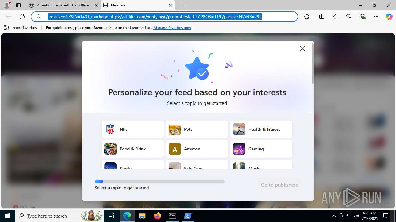Click the Gaming controller icon
Image resolution: width=396 pixels, height=222 pixels.
(239, 149)
